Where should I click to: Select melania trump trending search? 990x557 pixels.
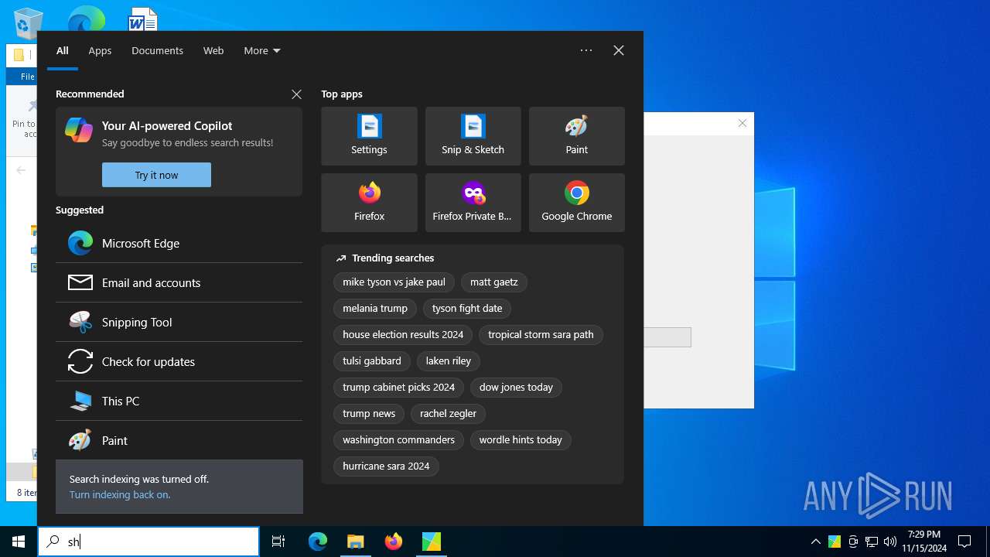(x=375, y=309)
